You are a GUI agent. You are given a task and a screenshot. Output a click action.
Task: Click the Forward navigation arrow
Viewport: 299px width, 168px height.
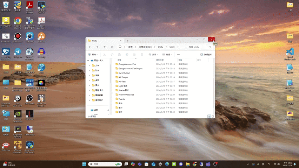click(97, 47)
